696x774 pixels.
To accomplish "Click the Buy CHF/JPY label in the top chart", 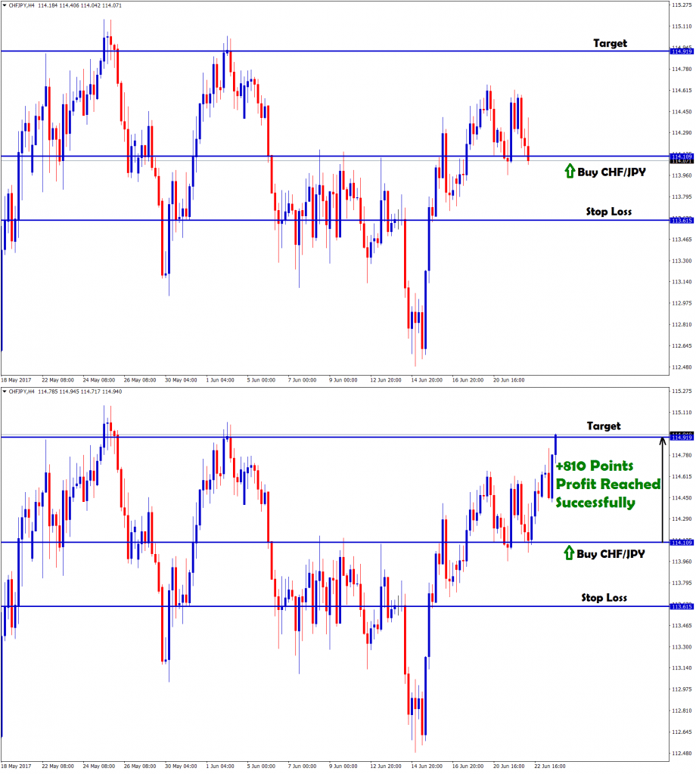I will [x=611, y=172].
